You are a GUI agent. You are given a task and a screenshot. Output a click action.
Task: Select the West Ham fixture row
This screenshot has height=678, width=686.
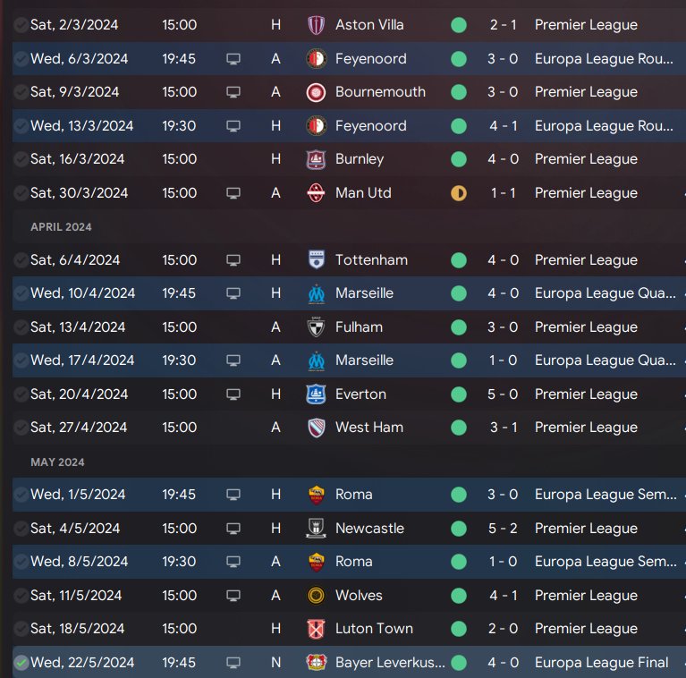(349, 428)
